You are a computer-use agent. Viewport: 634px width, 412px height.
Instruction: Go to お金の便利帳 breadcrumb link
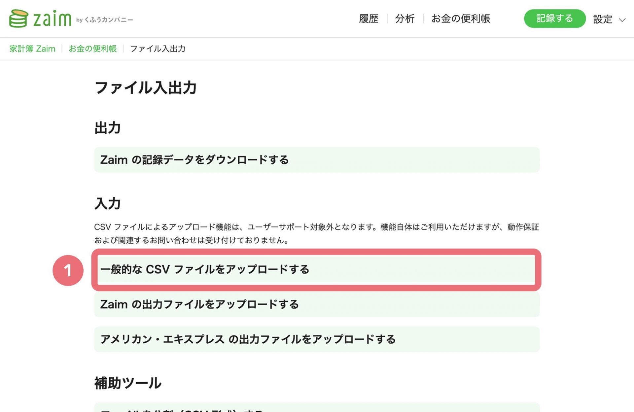tap(93, 49)
